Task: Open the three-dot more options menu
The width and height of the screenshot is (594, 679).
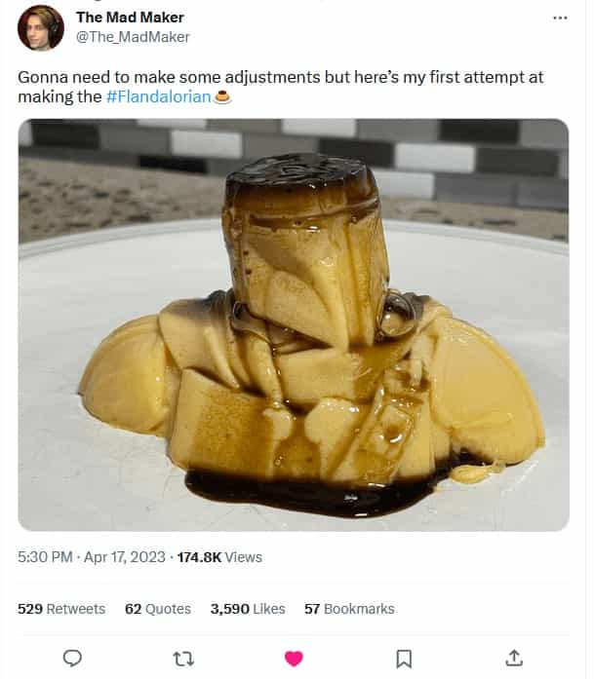Action: (x=559, y=18)
